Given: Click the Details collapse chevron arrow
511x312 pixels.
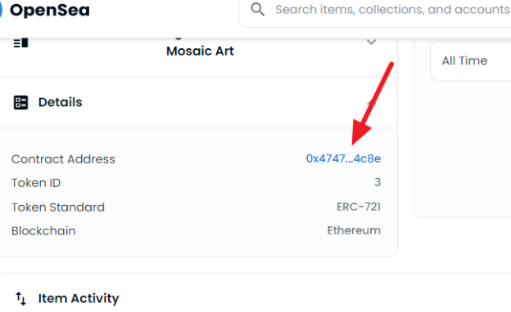Looking at the screenshot, I should point(371,103).
